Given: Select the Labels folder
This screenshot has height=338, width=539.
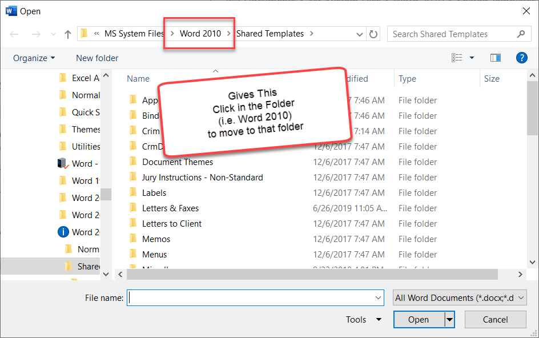Looking at the screenshot, I should point(154,193).
